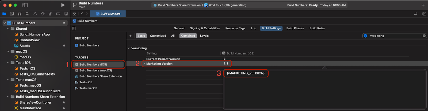
Task: Click the plus button in the title bar
Action: [423, 5]
